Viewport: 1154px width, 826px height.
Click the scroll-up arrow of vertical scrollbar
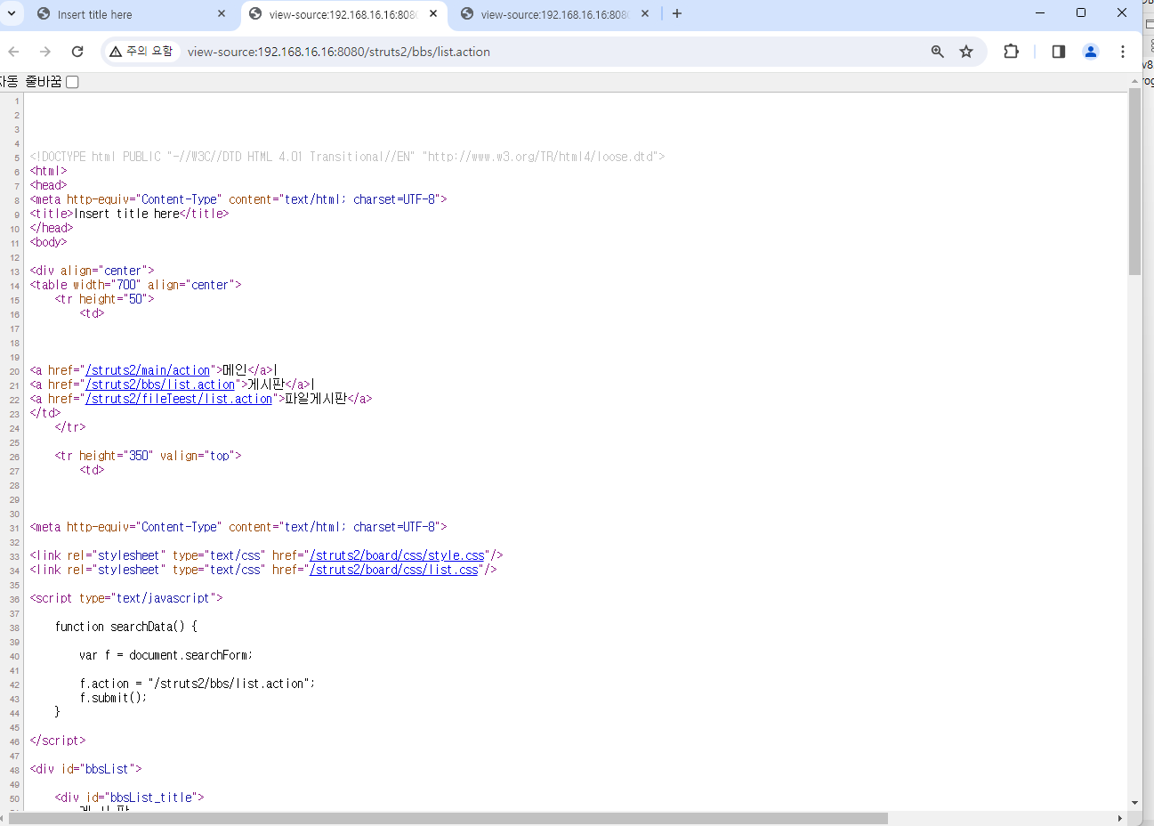[1134, 82]
